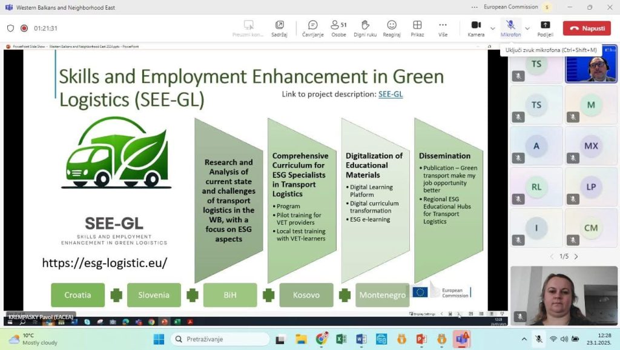Expand the microphone options dropdown arrow

click(x=527, y=28)
